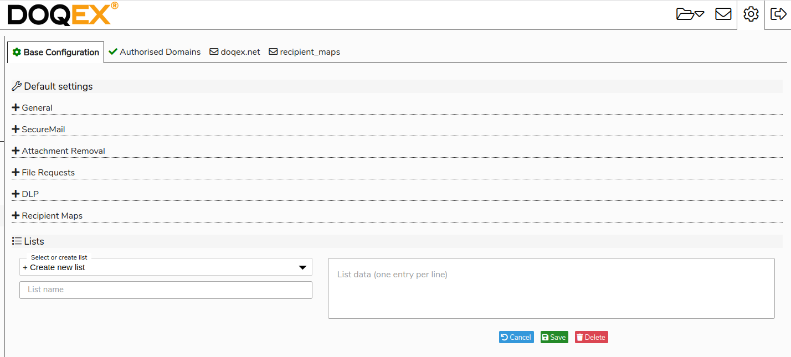The height and width of the screenshot is (357, 791).
Task: Click the Save button
Action: point(554,337)
